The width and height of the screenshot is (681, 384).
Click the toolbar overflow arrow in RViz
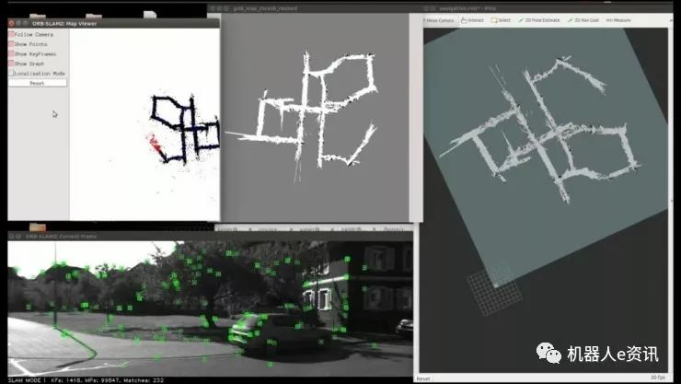pos(671,20)
